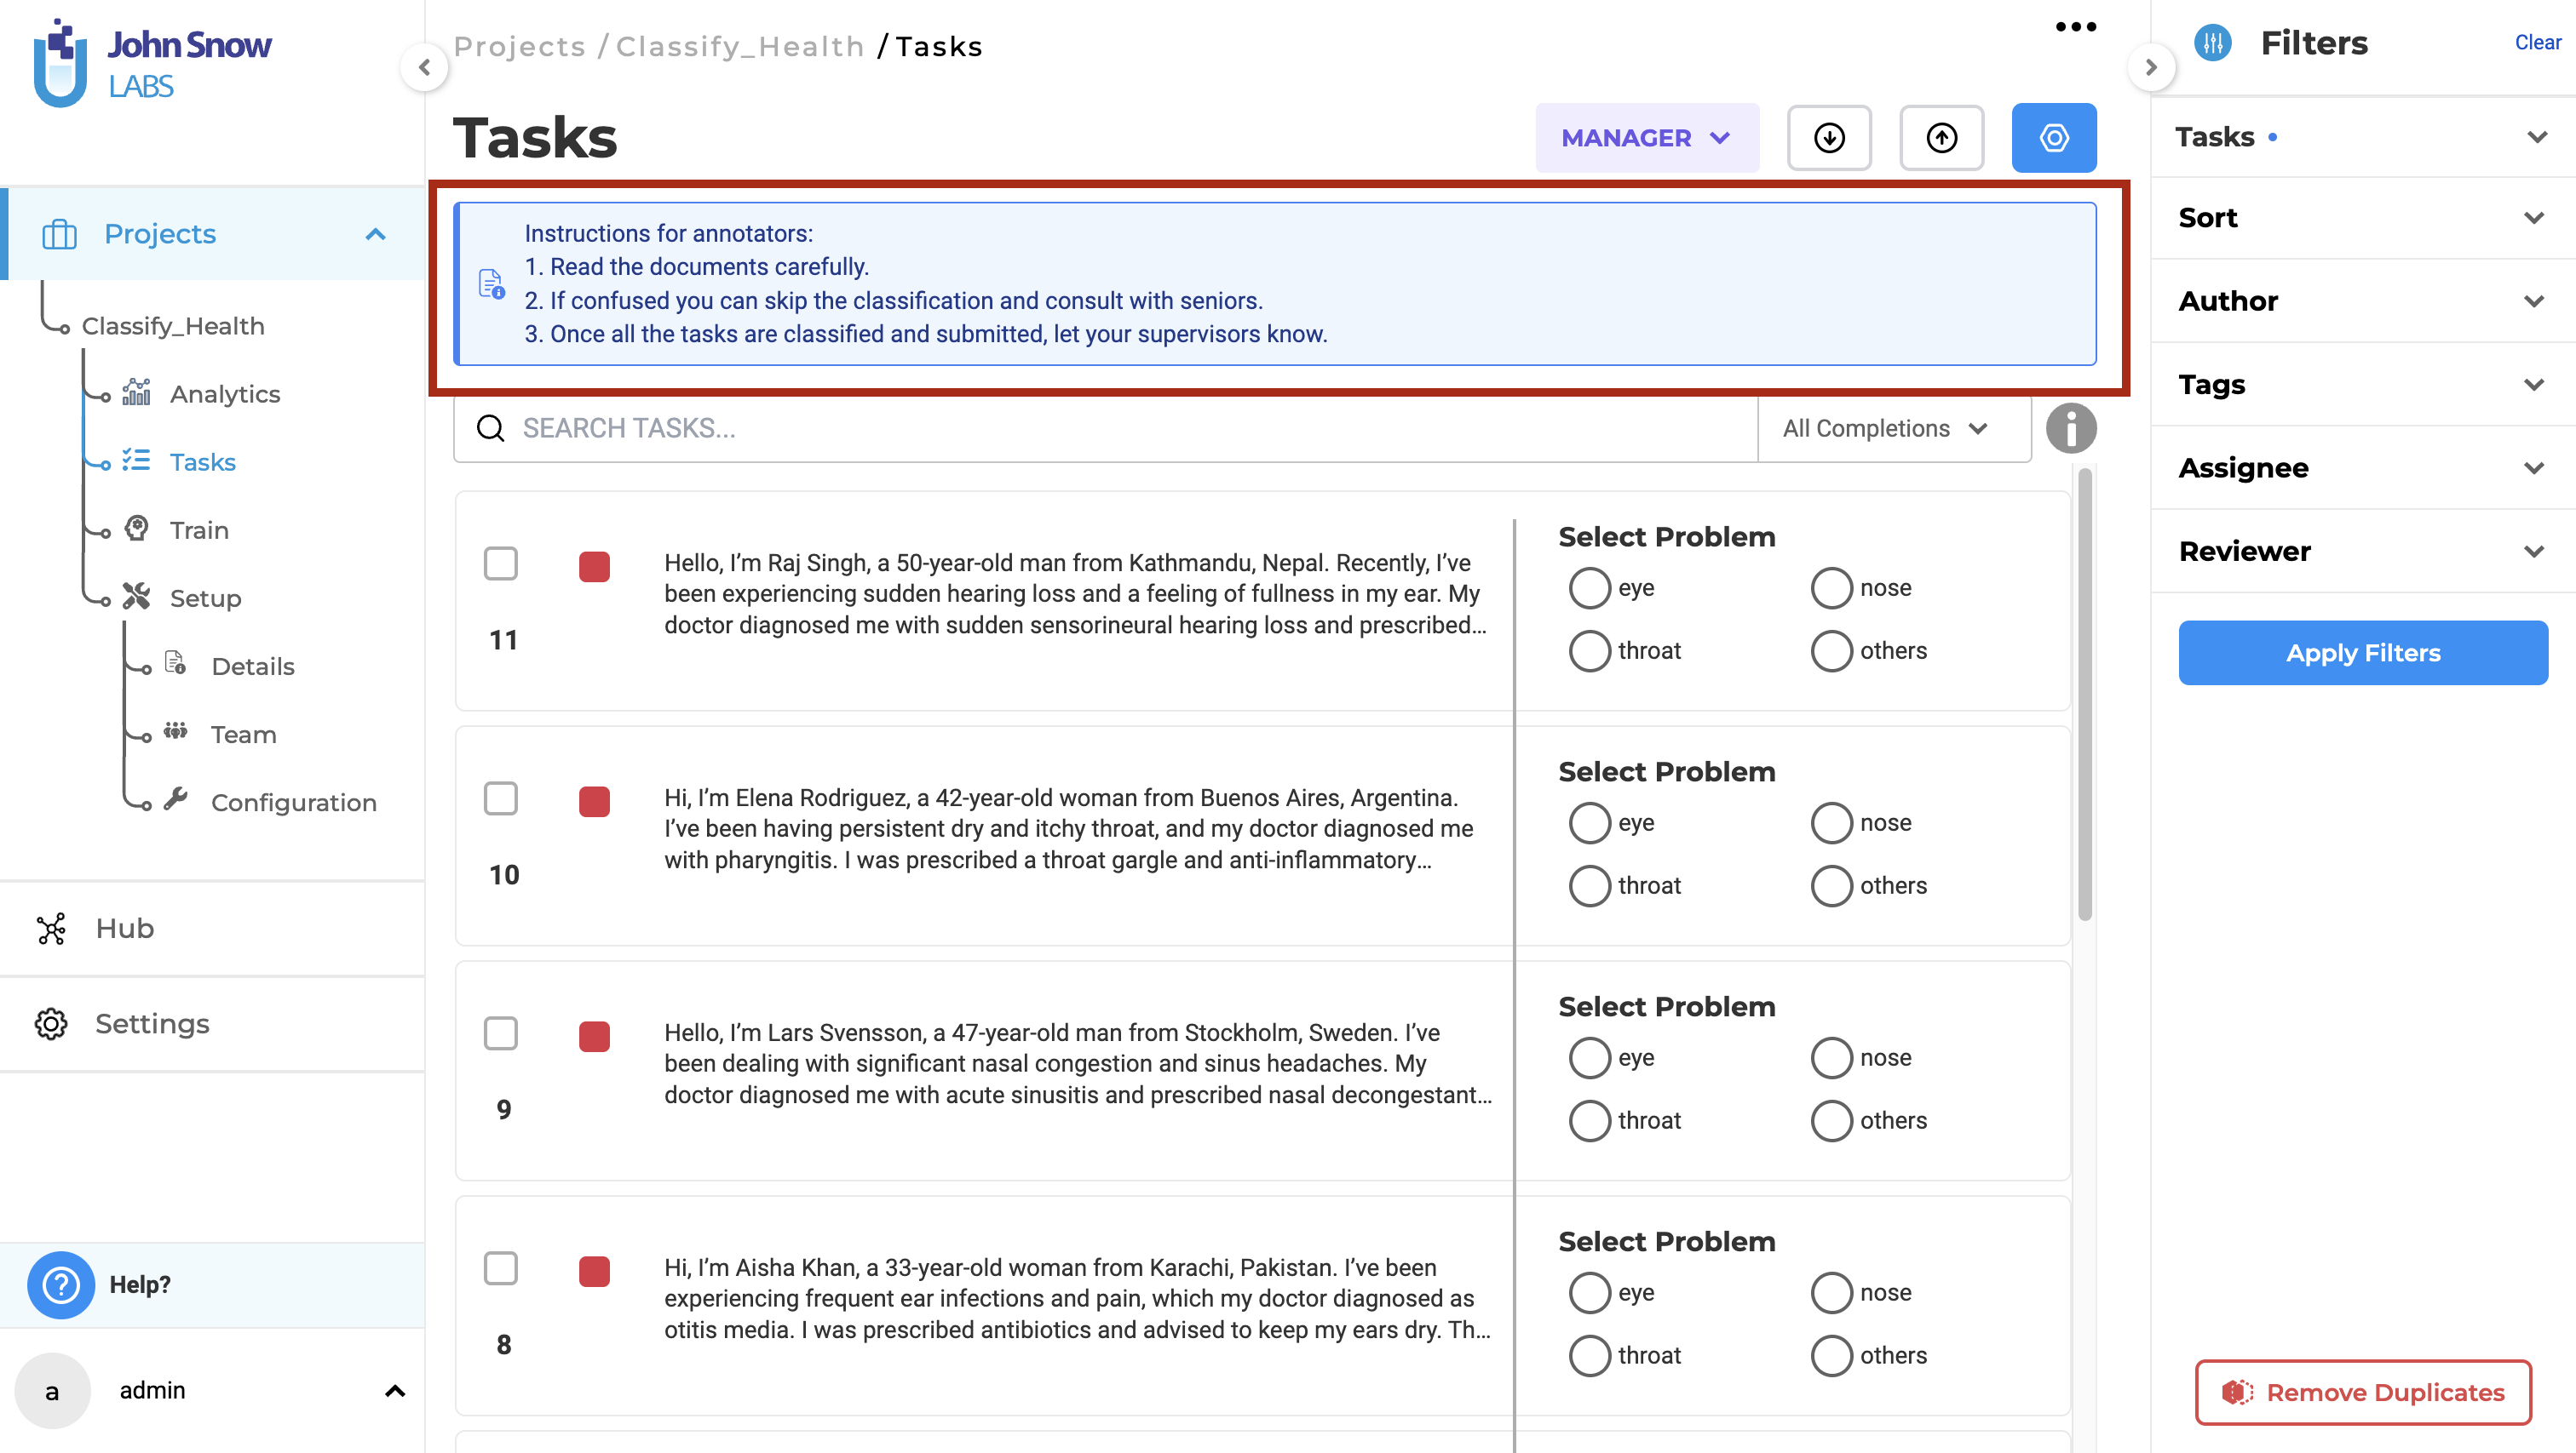The width and height of the screenshot is (2576, 1453).
Task: Go to Projects in breadcrumb
Action: pyautogui.click(x=519, y=47)
